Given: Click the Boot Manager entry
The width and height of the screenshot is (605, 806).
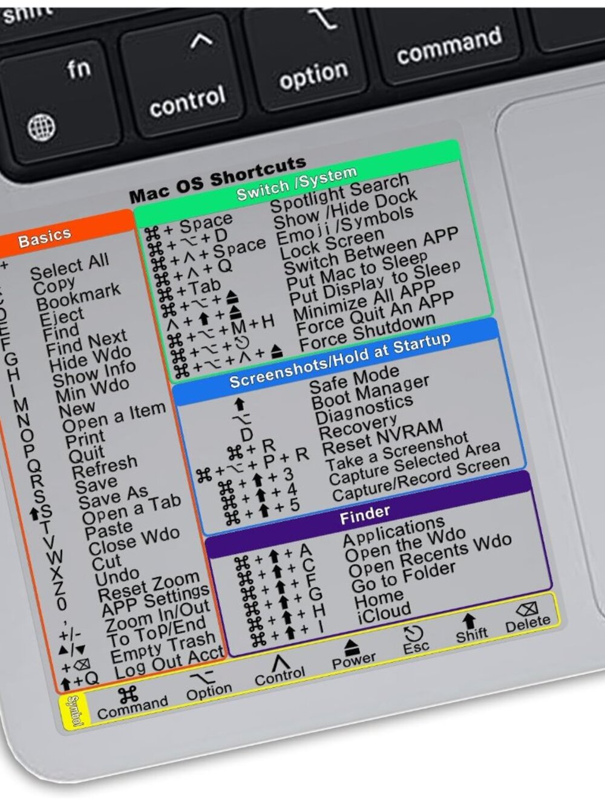Looking at the screenshot, I should click(370, 392).
